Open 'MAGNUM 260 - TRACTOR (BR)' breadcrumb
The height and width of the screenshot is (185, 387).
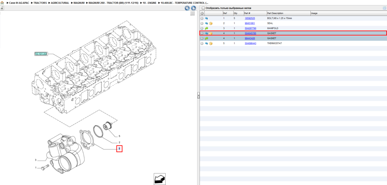coord(113,3)
